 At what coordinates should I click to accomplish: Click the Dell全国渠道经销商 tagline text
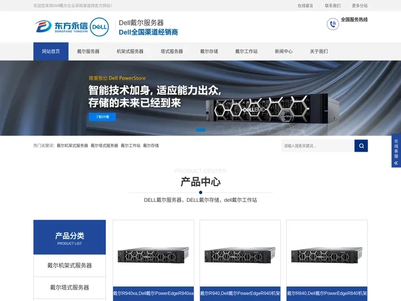point(148,32)
